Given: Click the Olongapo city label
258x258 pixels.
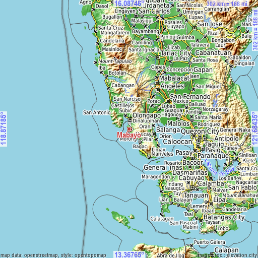Looking at the screenshot, I should pyautogui.click(x=147, y=115).
